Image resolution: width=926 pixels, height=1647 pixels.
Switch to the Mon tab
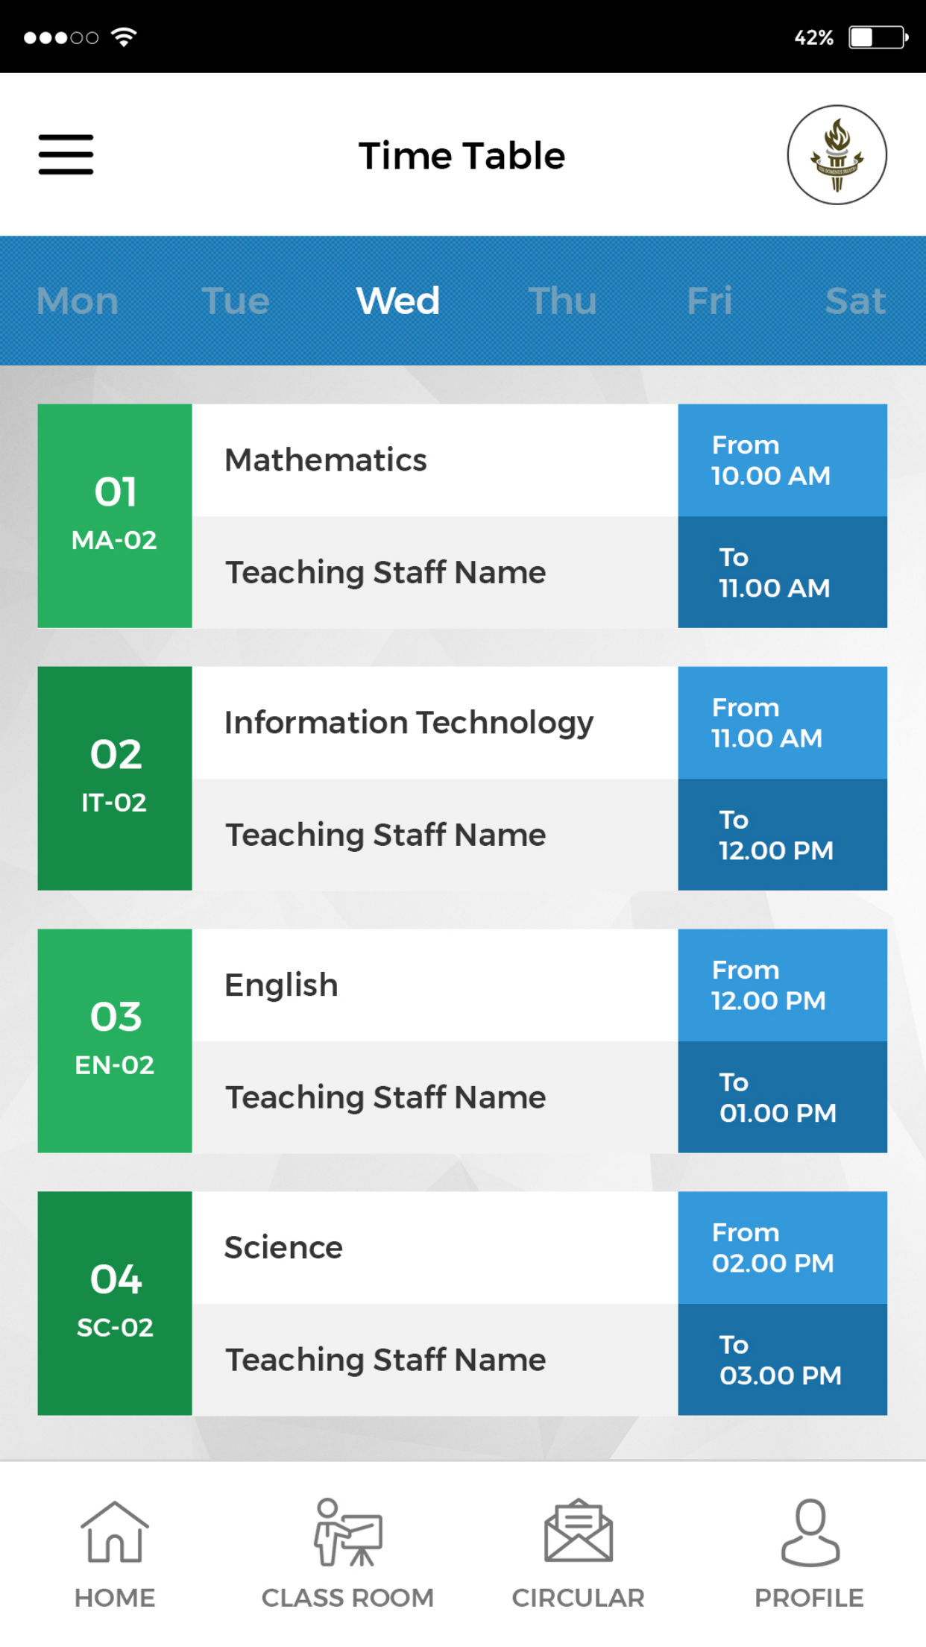78,301
